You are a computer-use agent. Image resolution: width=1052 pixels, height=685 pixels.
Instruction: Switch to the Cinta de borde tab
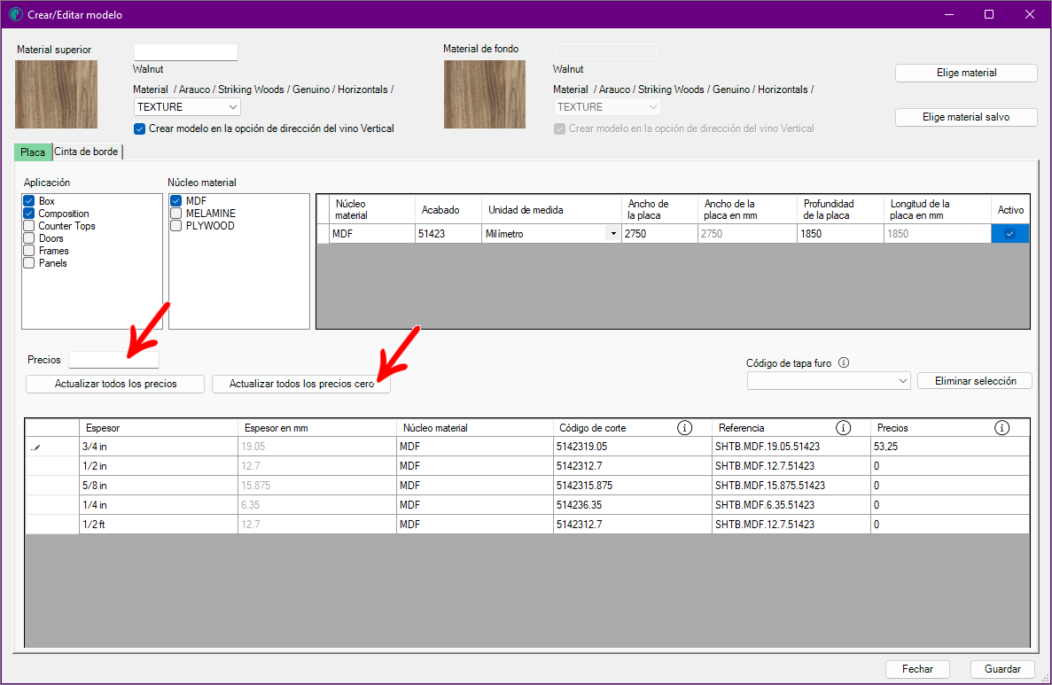(87, 152)
